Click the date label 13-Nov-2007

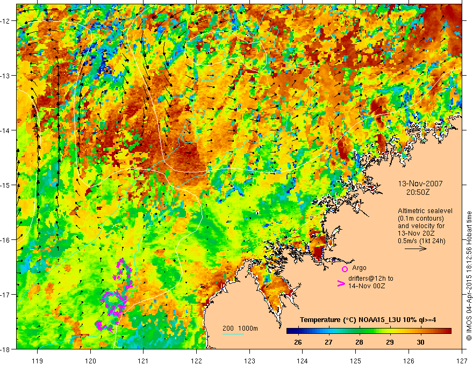coord(420,184)
